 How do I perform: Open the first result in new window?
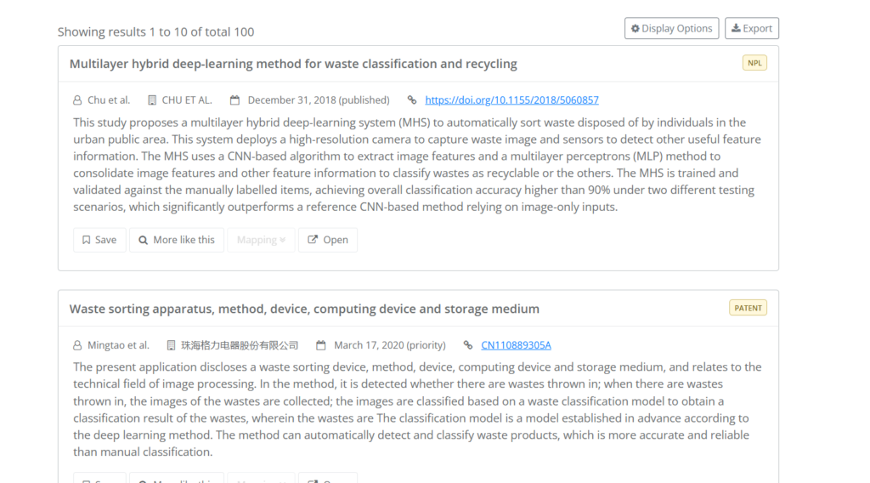click(x=328, y=240)
